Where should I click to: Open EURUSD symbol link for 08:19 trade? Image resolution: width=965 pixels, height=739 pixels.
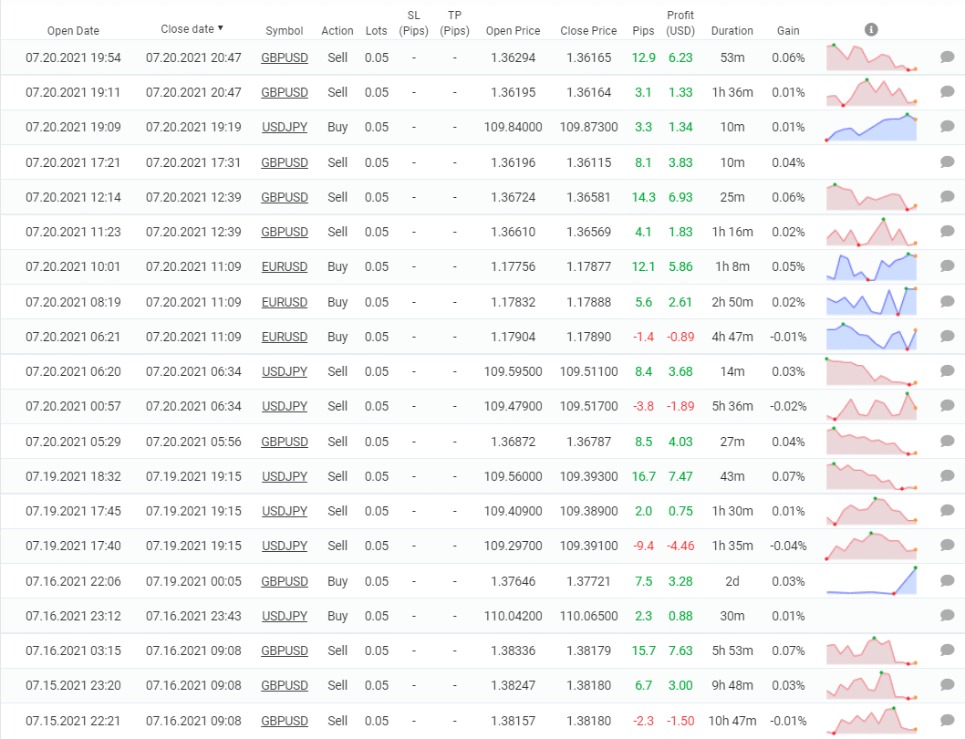click(x=285, y=302)
